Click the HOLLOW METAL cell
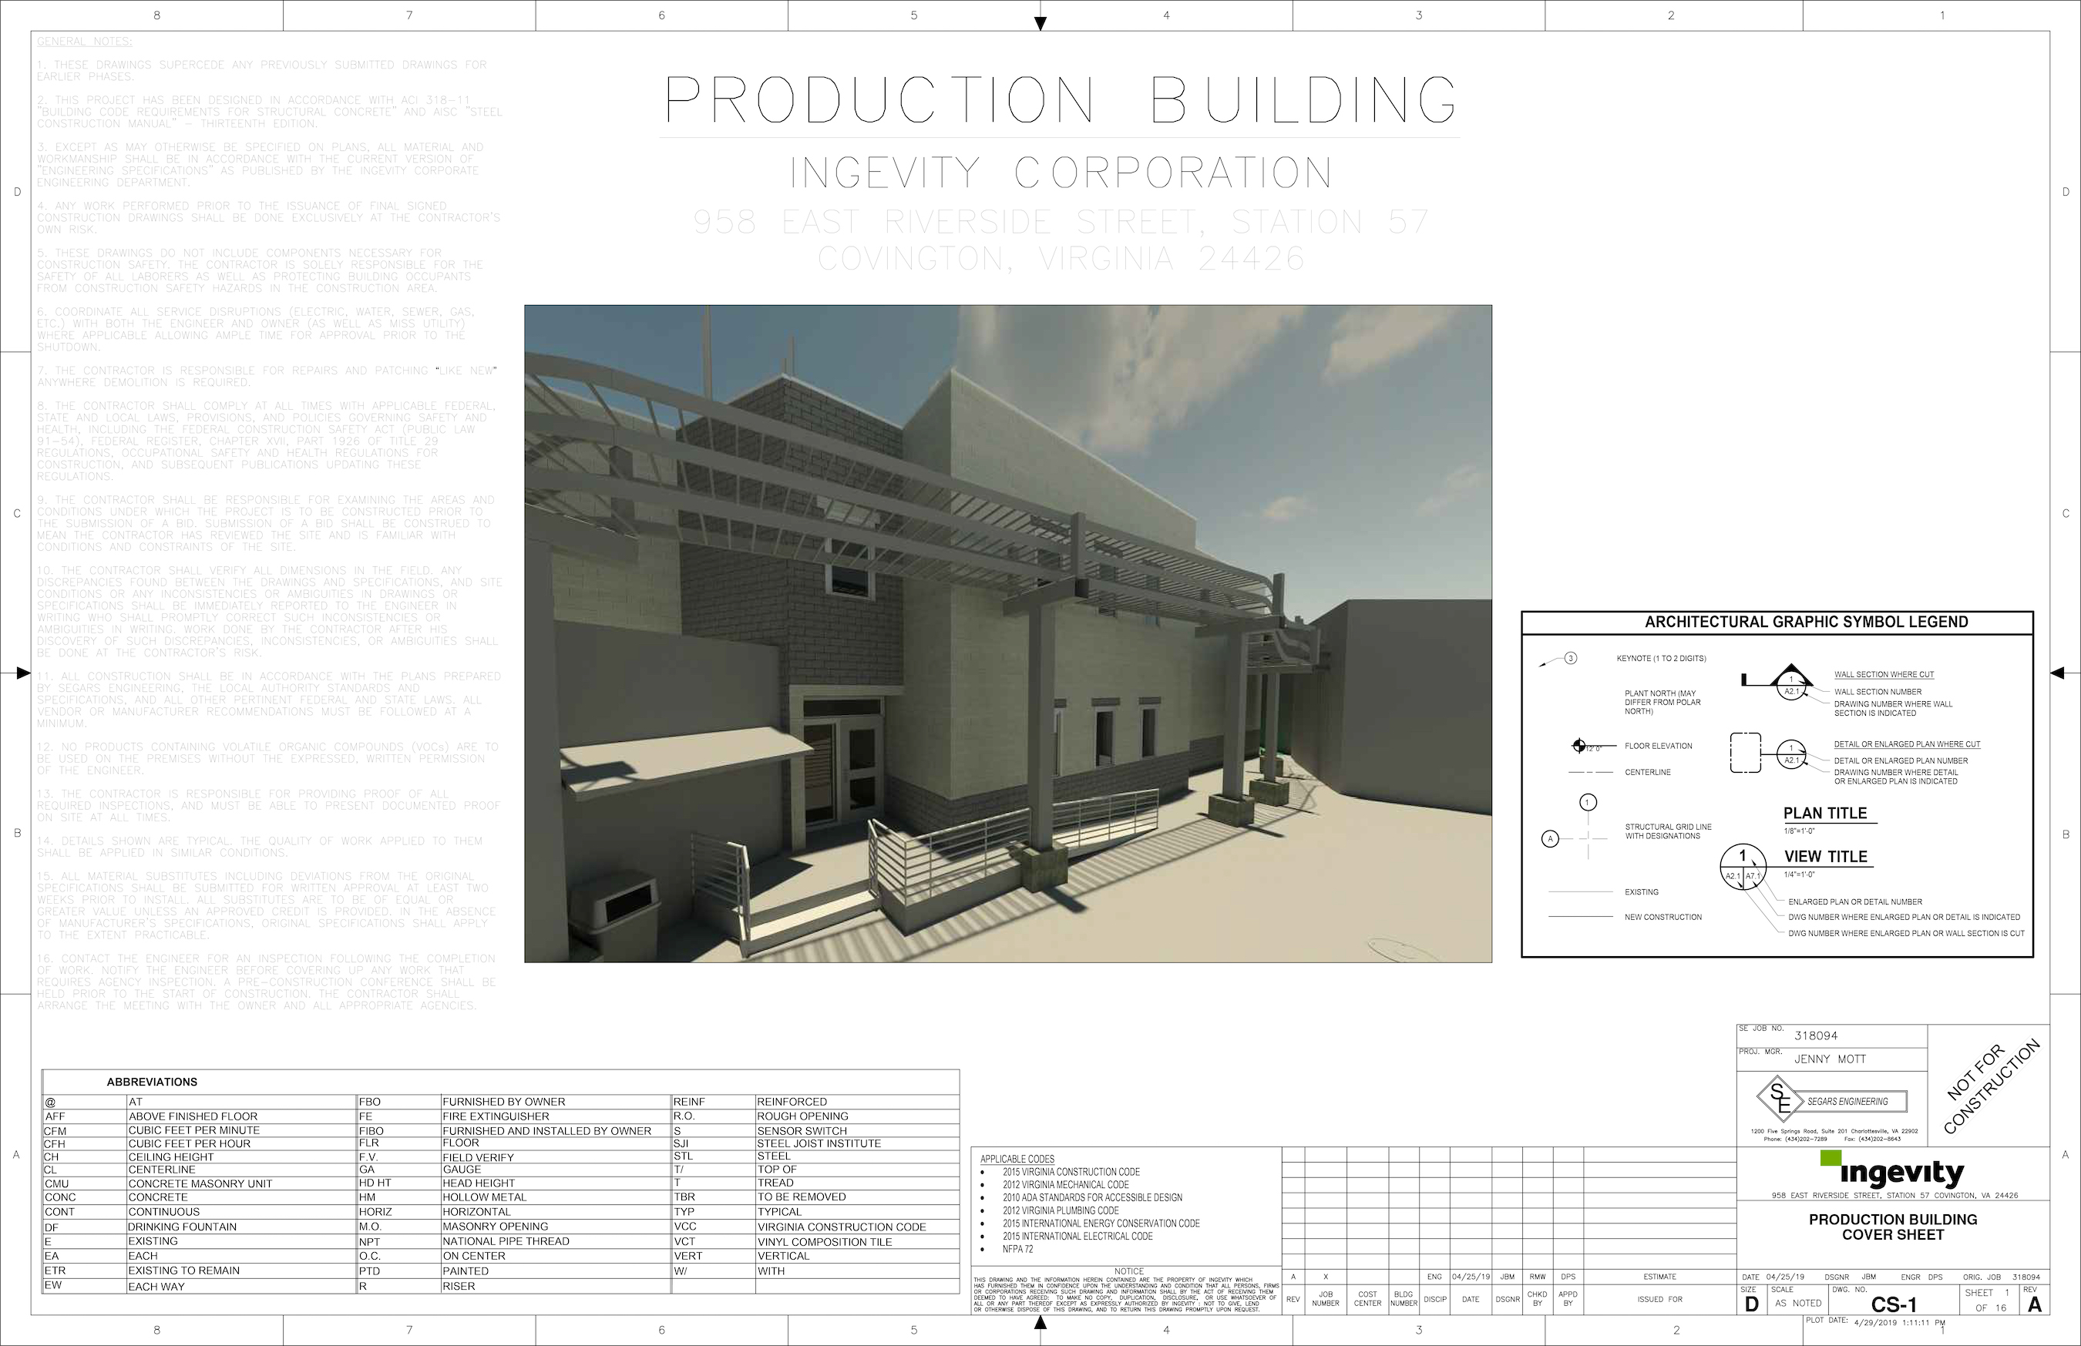The width and height of the screenshot is (2081, 1346). pyautogui.click(x=555, y=1197)
